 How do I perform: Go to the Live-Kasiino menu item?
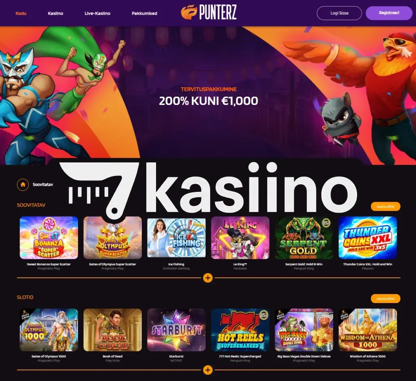97,13
